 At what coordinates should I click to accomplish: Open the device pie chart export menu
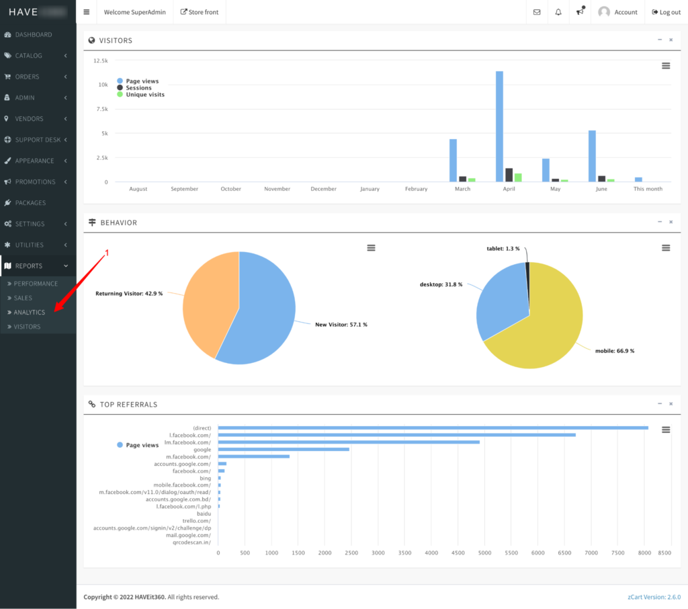[666, 248]
